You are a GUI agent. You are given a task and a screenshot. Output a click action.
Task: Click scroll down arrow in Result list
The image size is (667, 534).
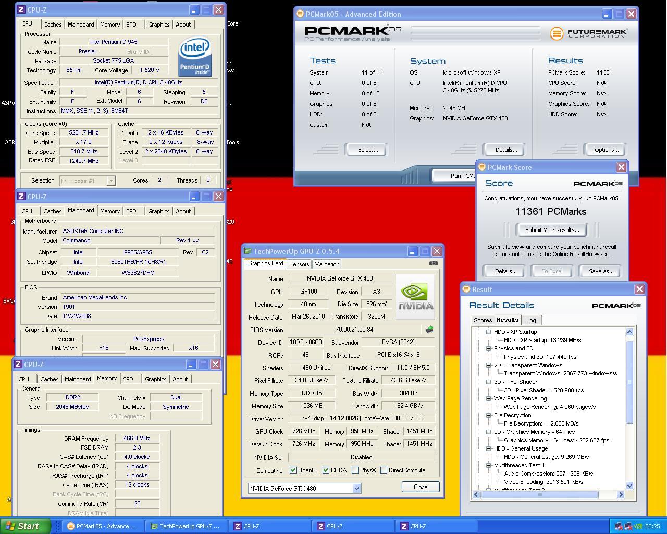(629, 486)
